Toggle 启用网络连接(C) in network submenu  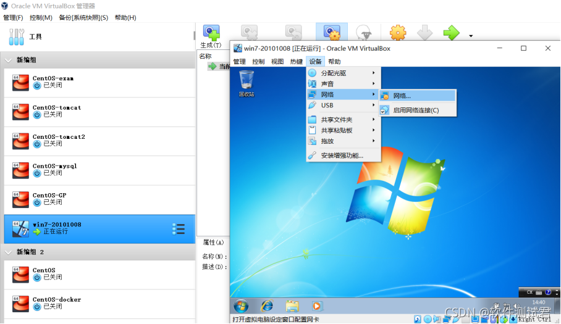point(418,110)
